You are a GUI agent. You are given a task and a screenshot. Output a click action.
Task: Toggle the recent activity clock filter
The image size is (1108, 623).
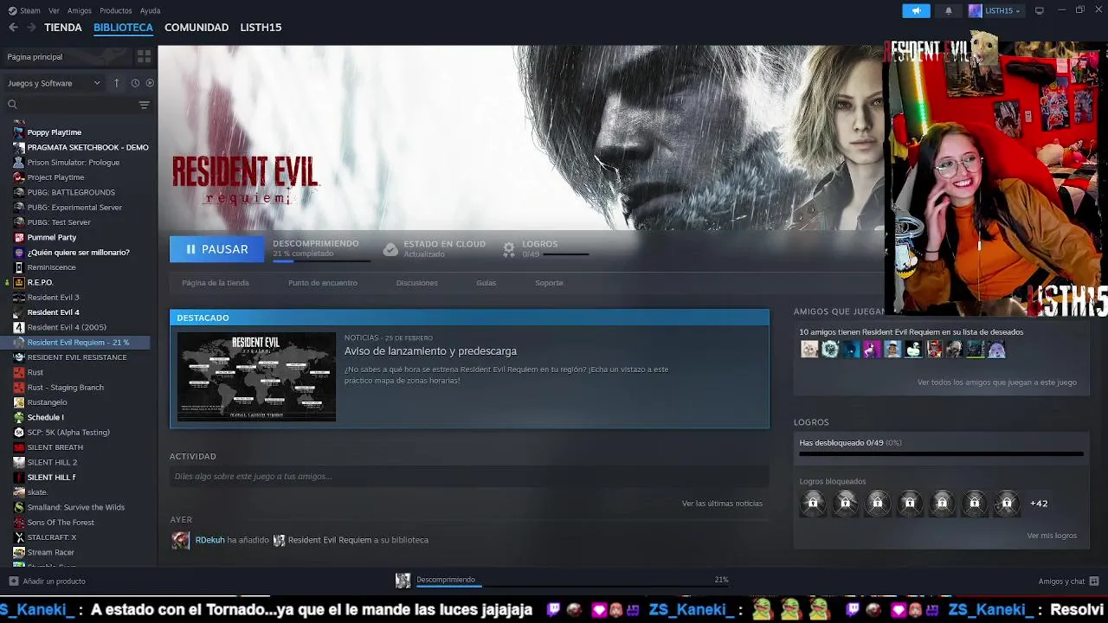pyautogui.click(x=135, y=83)
